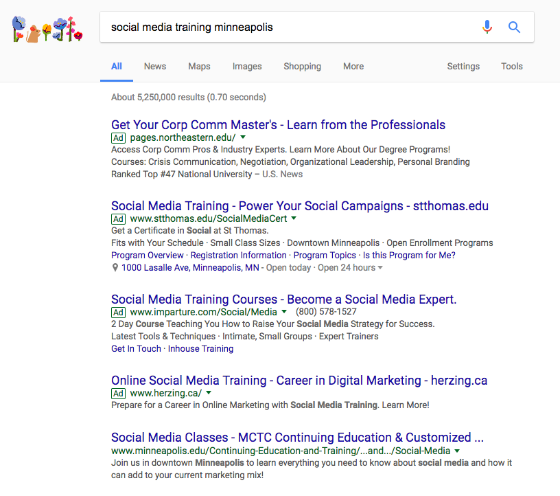This screenshot has height=496, width=560.
Task: Expand dropdown arrow beside www.herzing.ca
Action: 209,393
